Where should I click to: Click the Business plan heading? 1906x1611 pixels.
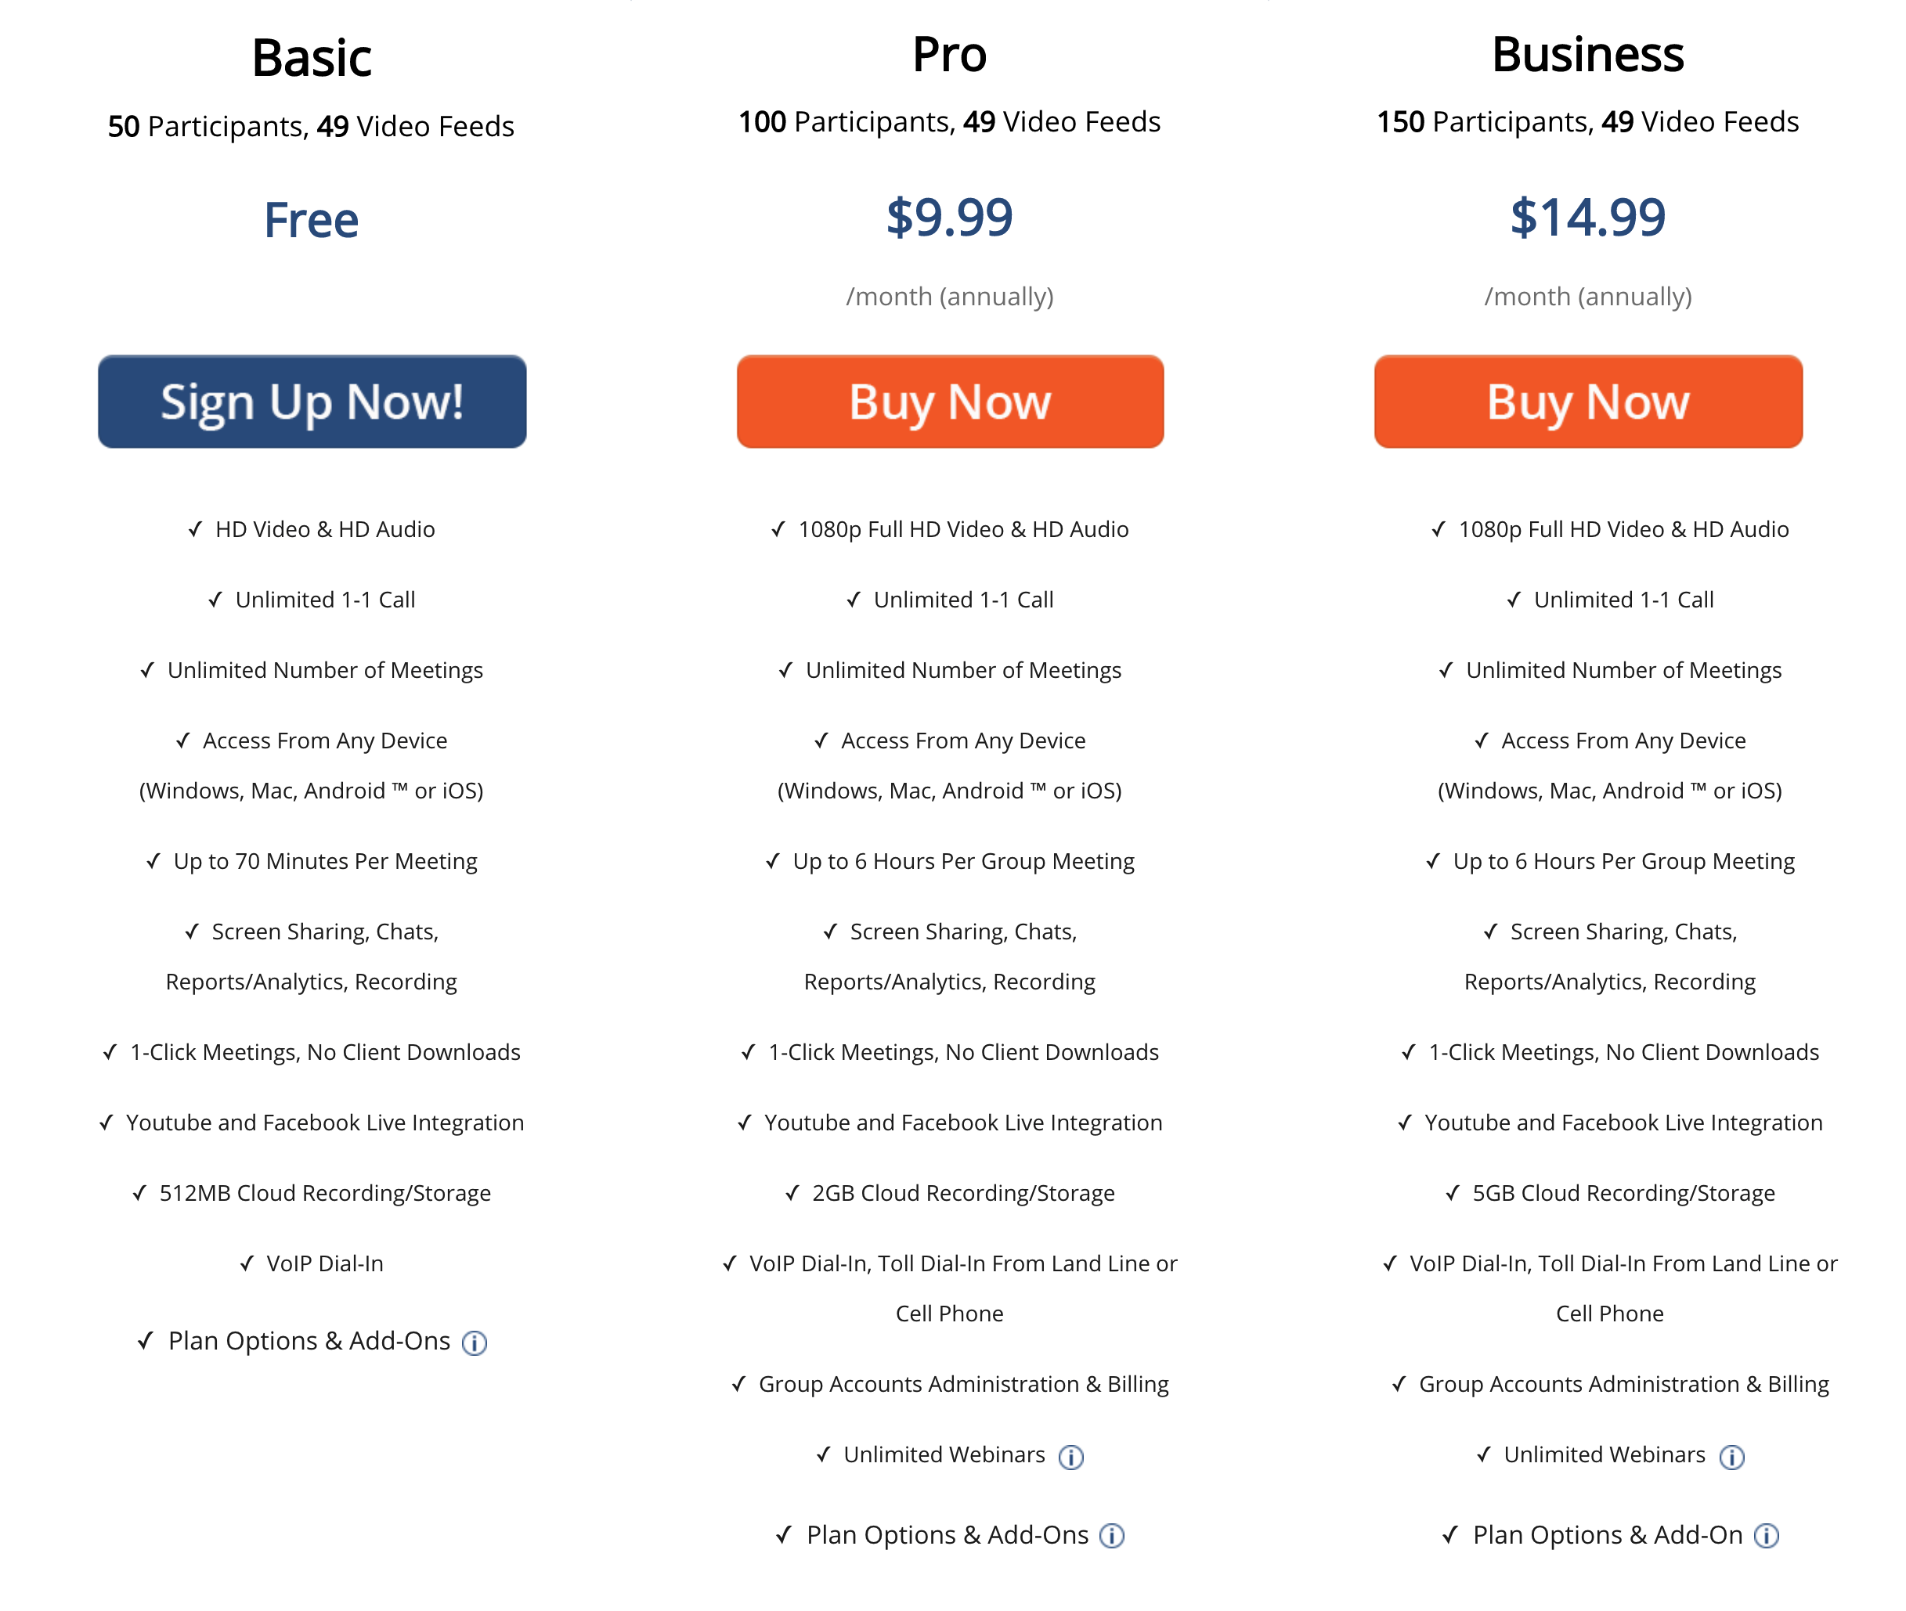tap(1588, 54)
